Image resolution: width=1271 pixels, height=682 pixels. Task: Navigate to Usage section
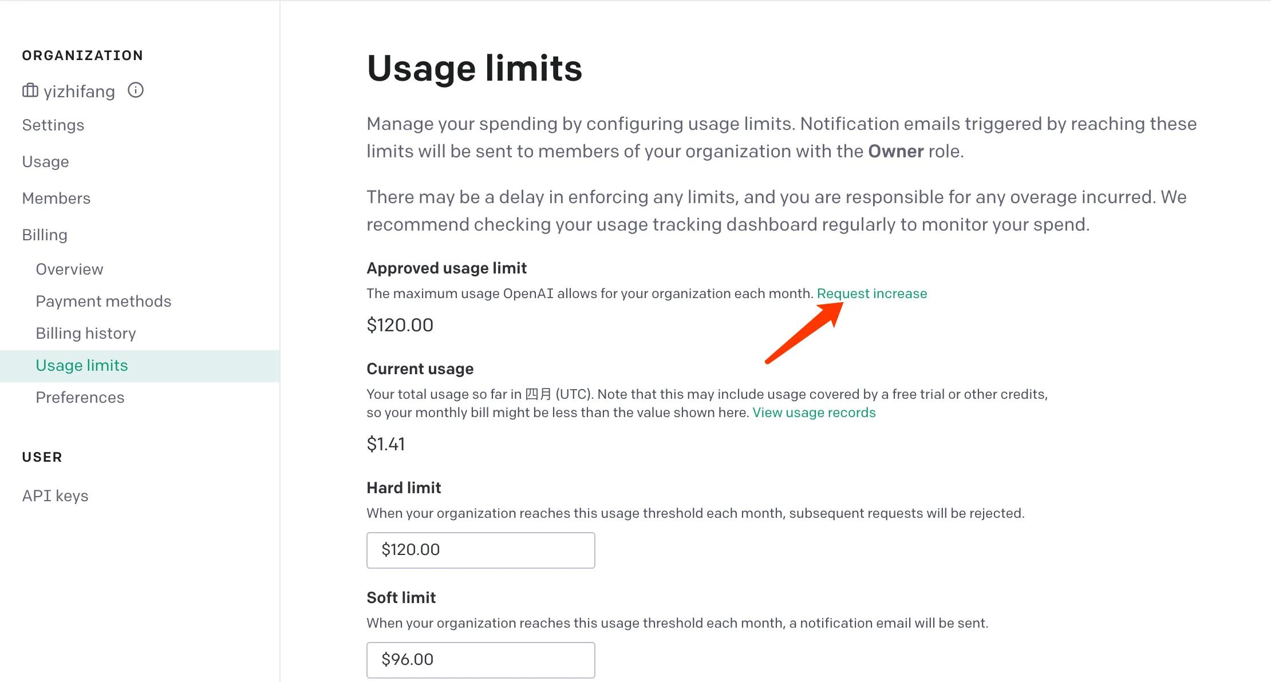click(x=46, y=161)
